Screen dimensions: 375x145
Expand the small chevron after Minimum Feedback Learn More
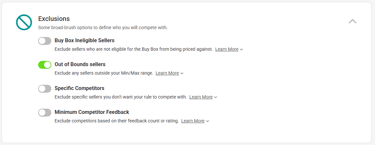point(208,121)
